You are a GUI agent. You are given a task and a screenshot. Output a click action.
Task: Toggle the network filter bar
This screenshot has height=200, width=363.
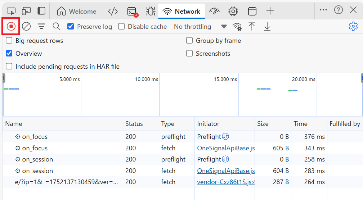(x=42, y=26)
